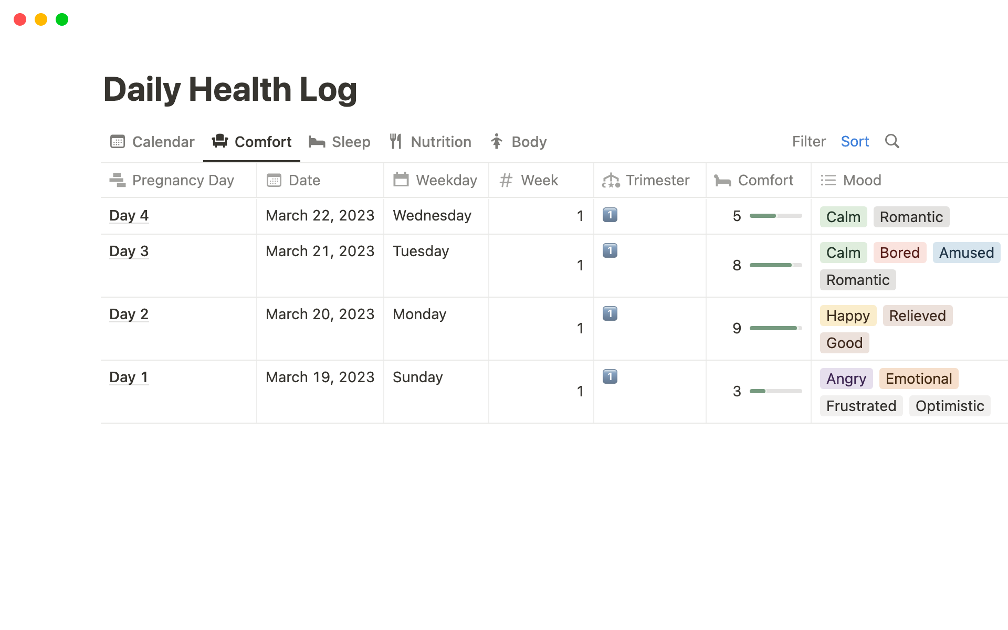Screen dimensions: 1008x630
Task: Click the trimester 1 badge for Day 1
Action: pyautogui.click(x=610, y=376)
